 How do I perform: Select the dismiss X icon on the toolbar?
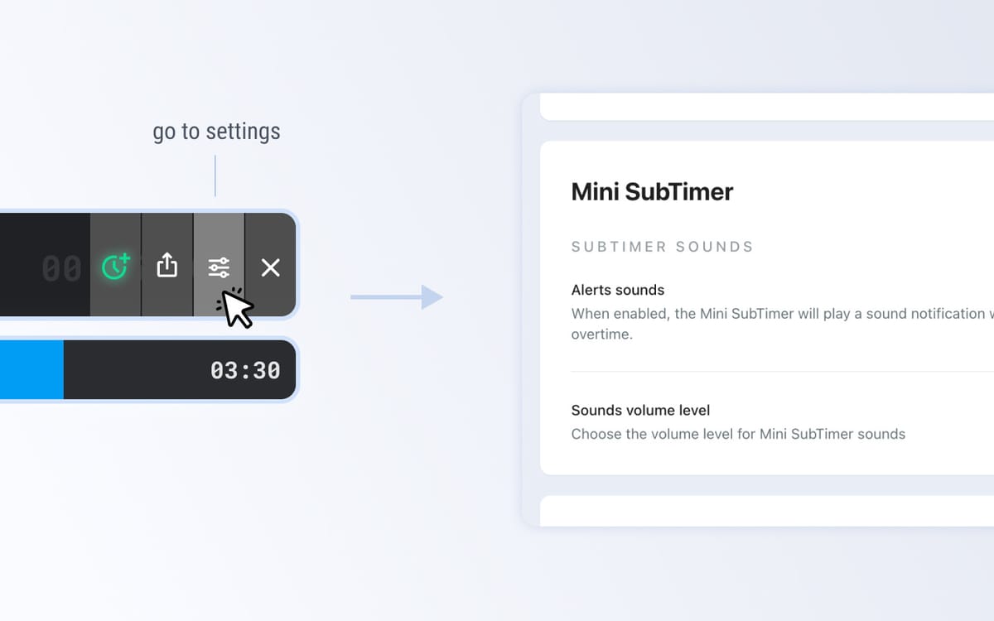(270, 267)
